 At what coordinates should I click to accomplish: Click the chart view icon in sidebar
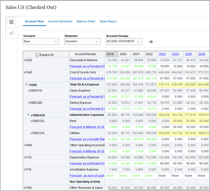pyautogui.click(x=11, y=33)
